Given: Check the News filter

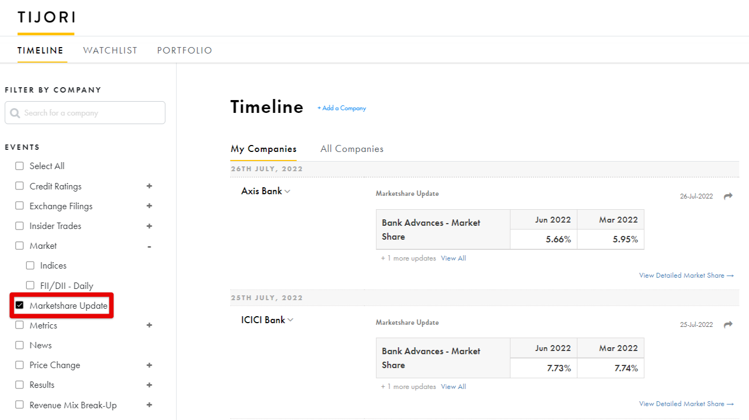Looking at the screenshot, I should (20, 345).
